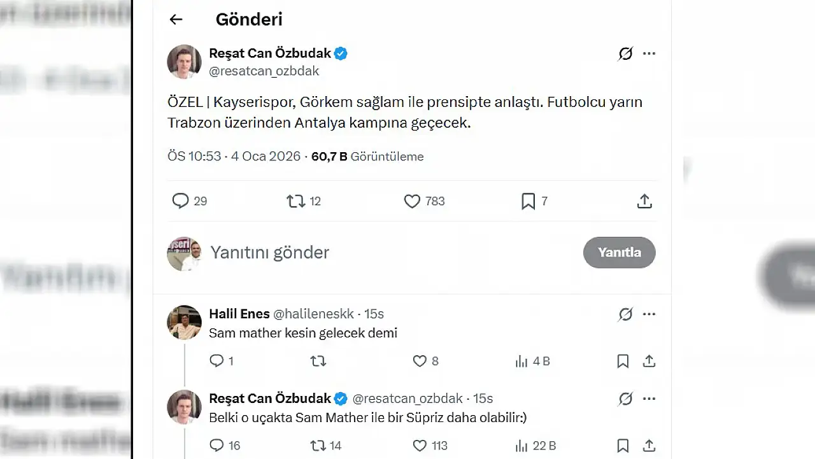Open the reply icon on the main post
Viewport: 815px width, 459px height.
pos(180,201)
